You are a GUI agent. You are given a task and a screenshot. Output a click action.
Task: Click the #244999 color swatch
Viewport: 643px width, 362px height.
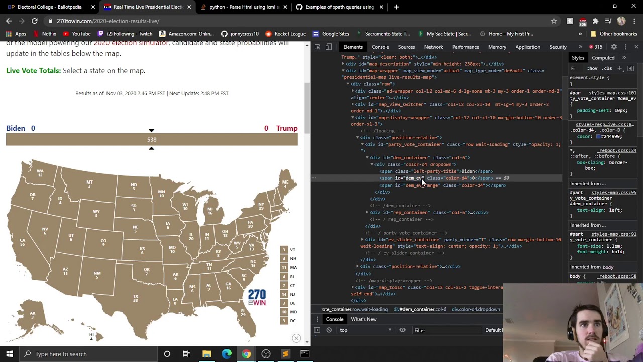598,137
